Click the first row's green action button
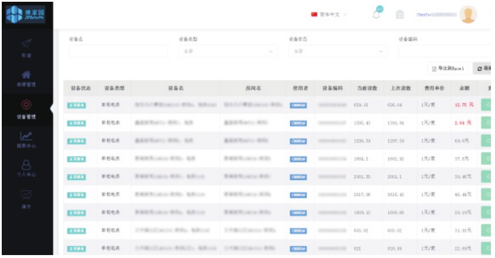Viewport: 495px width, 258px height. (487, 106)
